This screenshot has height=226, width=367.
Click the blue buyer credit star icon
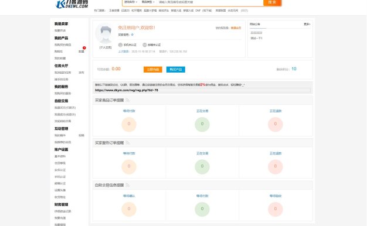(x=132, y=35)
